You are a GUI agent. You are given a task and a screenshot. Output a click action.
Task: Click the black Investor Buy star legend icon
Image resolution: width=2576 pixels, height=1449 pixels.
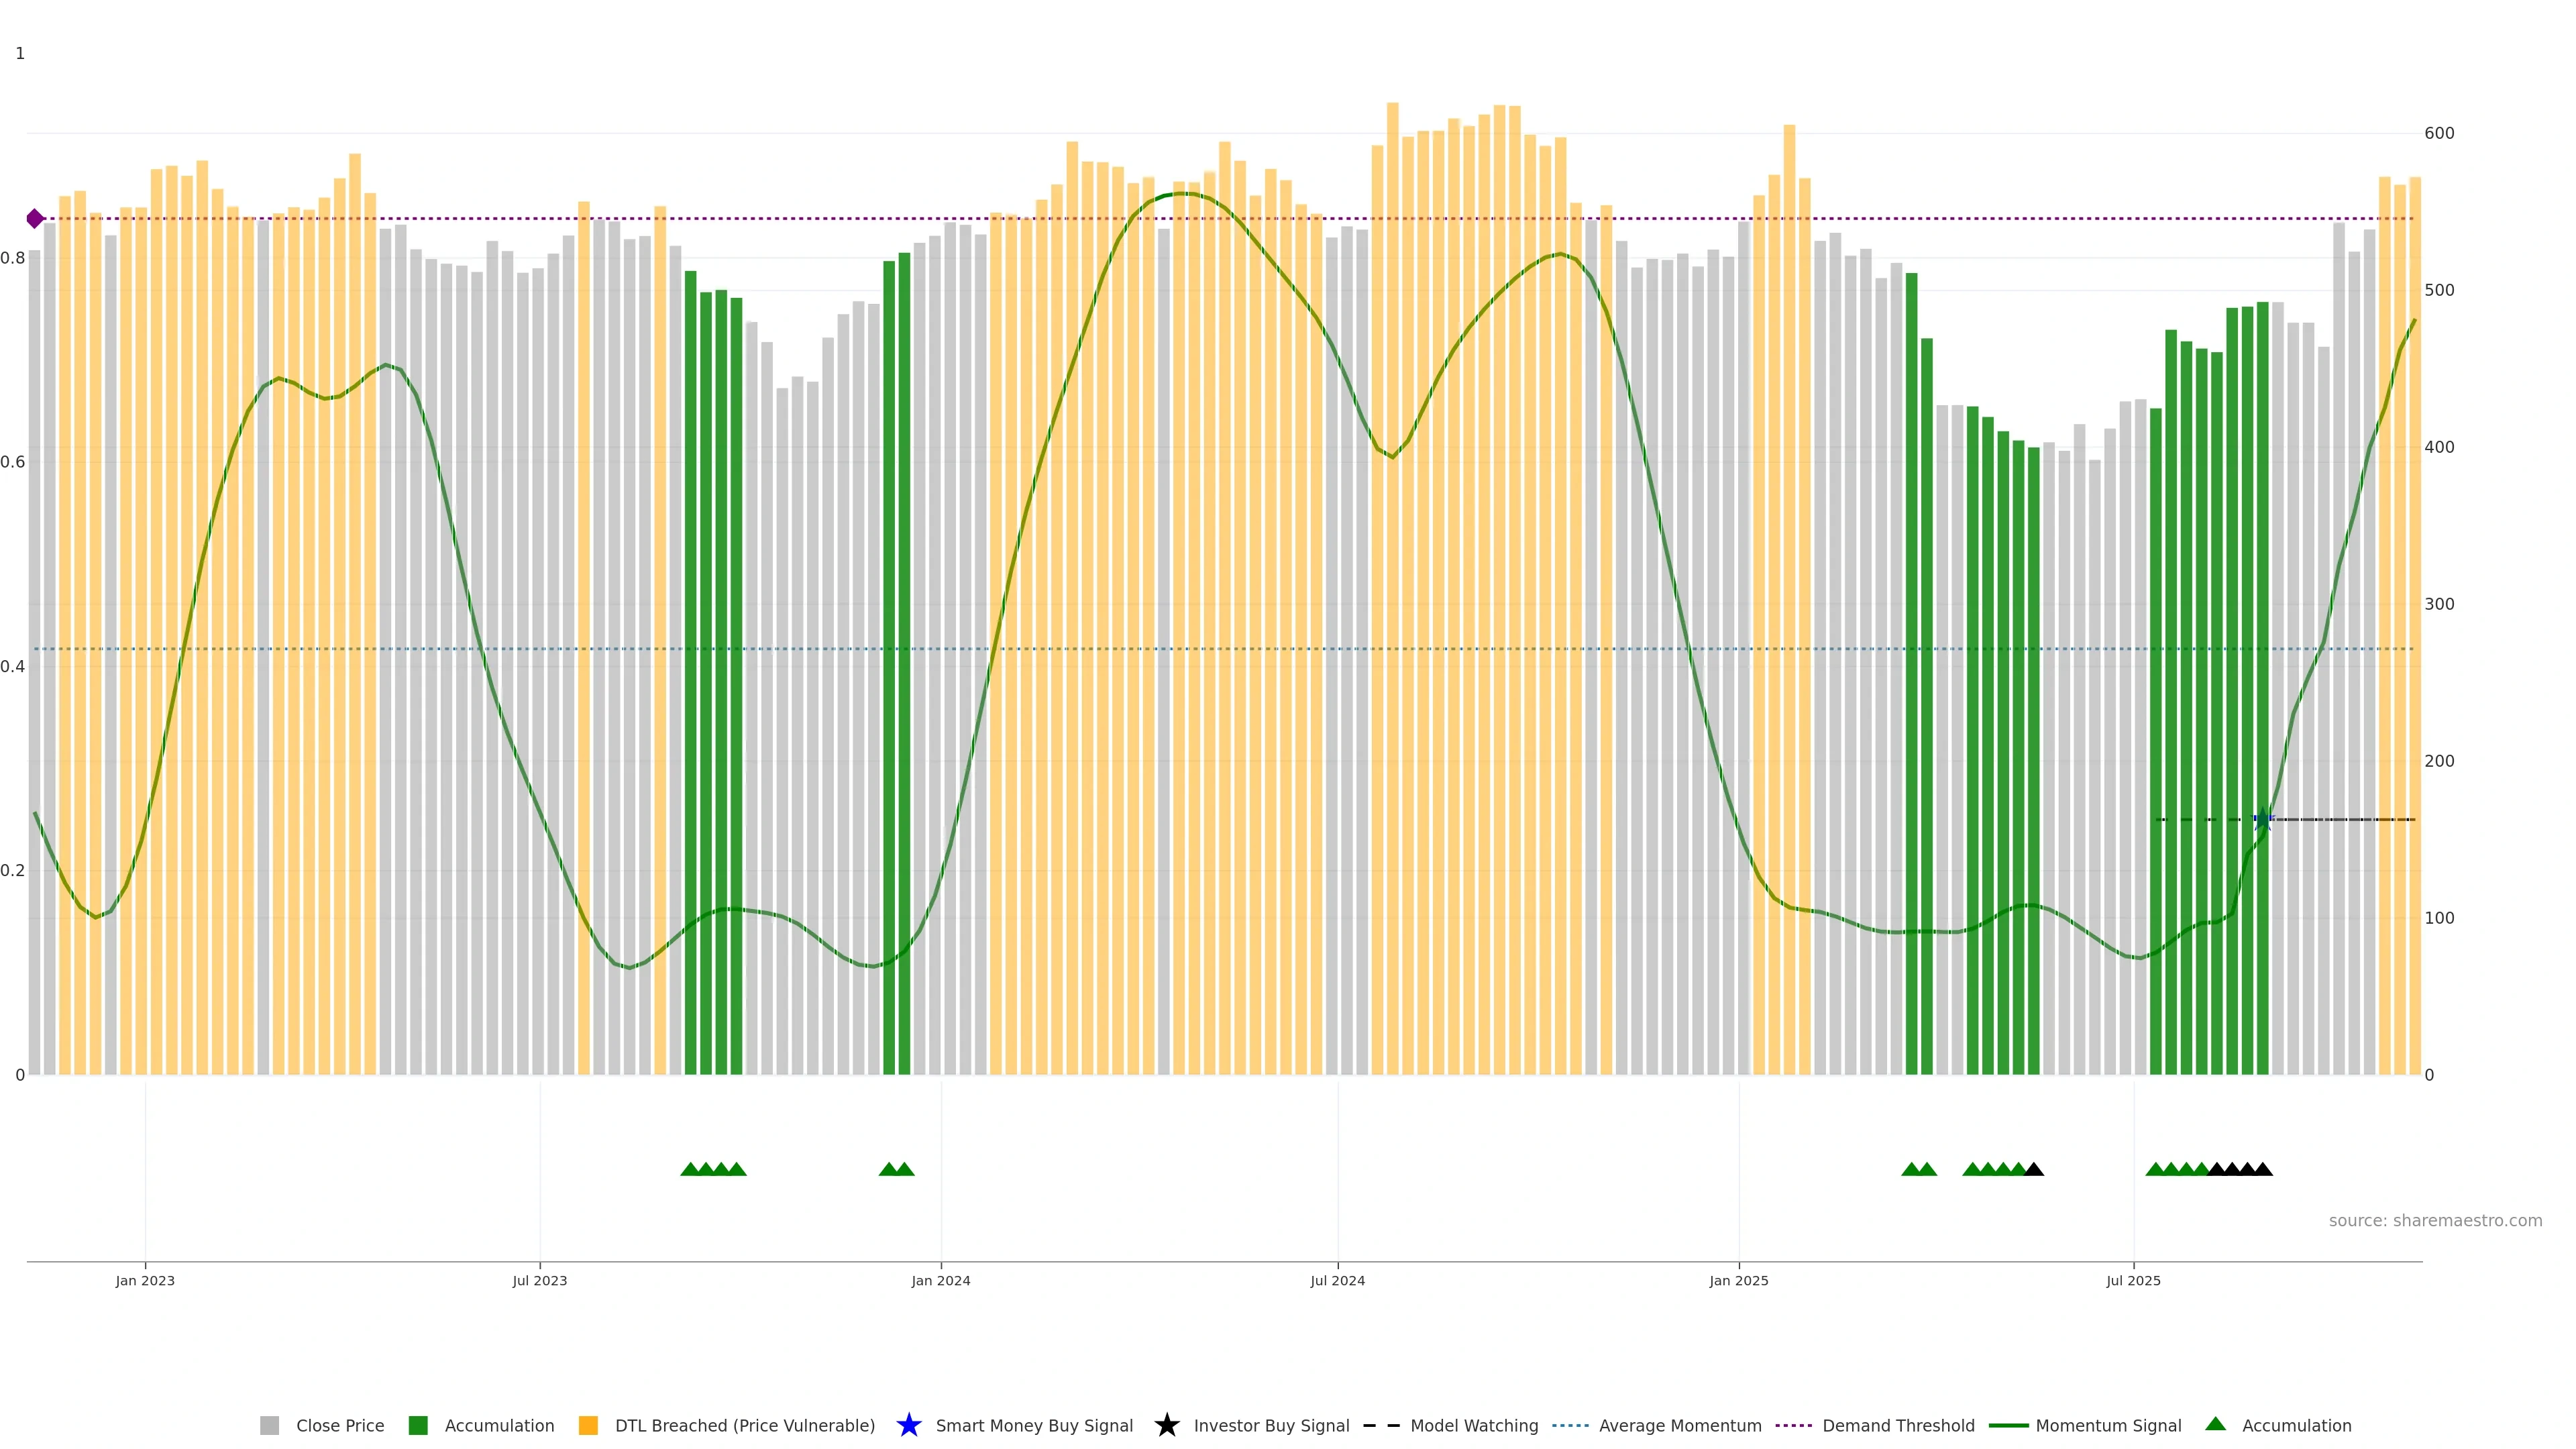pos(1166,1425)
